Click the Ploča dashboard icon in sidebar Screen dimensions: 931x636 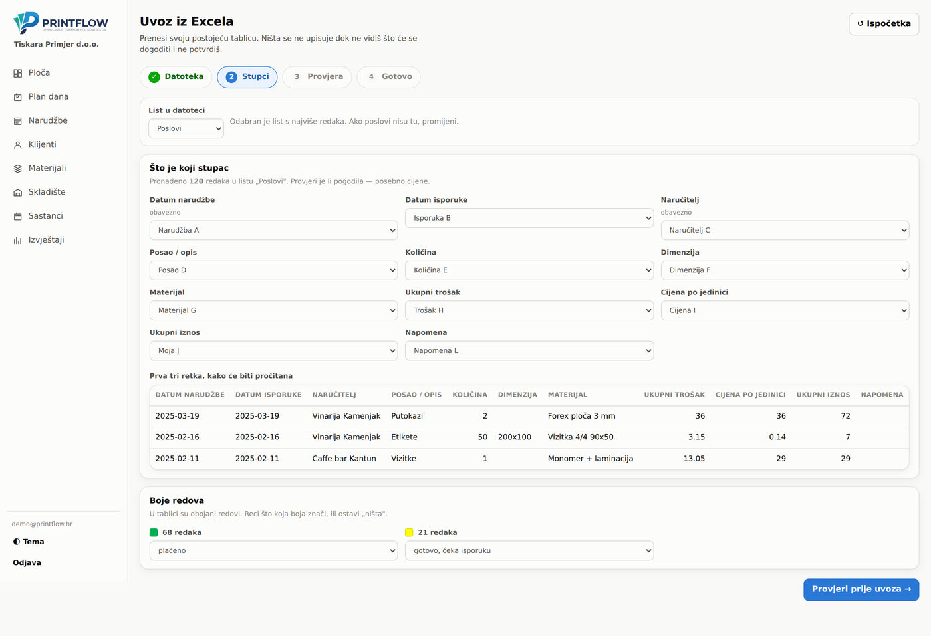pyautogui.click(x=18, y=73)
